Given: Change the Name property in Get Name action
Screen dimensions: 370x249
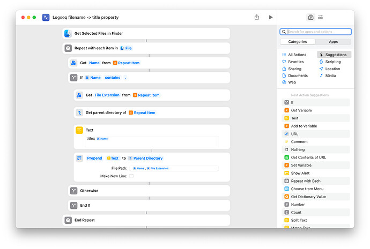Looking at the screenshot, I should pos(94,63).
